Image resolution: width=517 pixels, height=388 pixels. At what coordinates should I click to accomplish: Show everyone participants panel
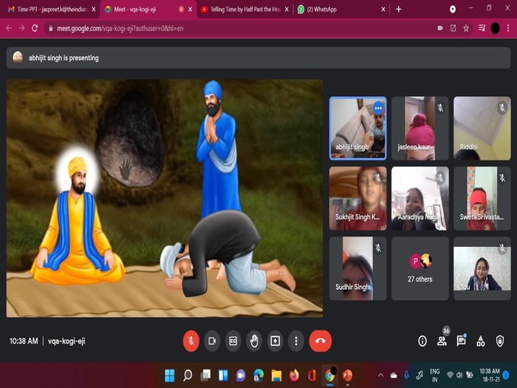click(442, 341)
